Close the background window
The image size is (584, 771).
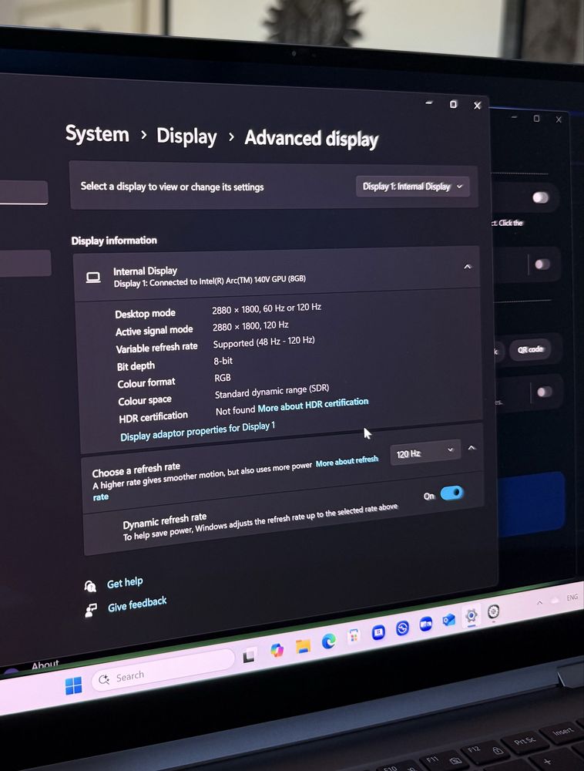click(x=559, y=120)
